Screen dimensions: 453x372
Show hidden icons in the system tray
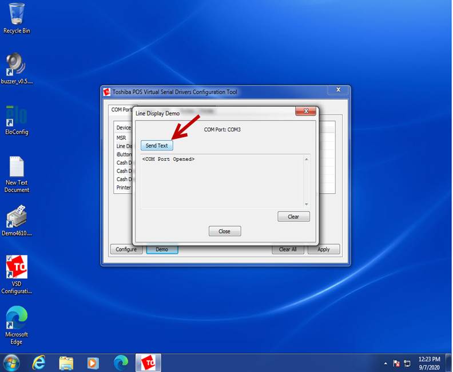pyautogui.click(x=386, y=363)
